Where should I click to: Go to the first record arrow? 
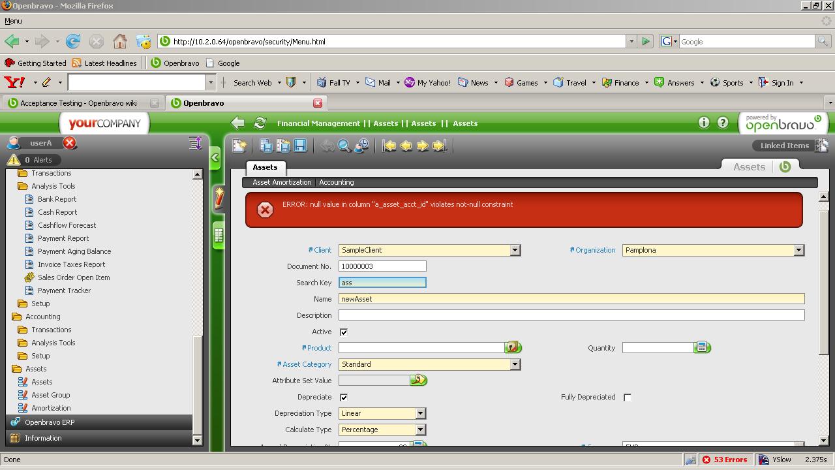389,146
